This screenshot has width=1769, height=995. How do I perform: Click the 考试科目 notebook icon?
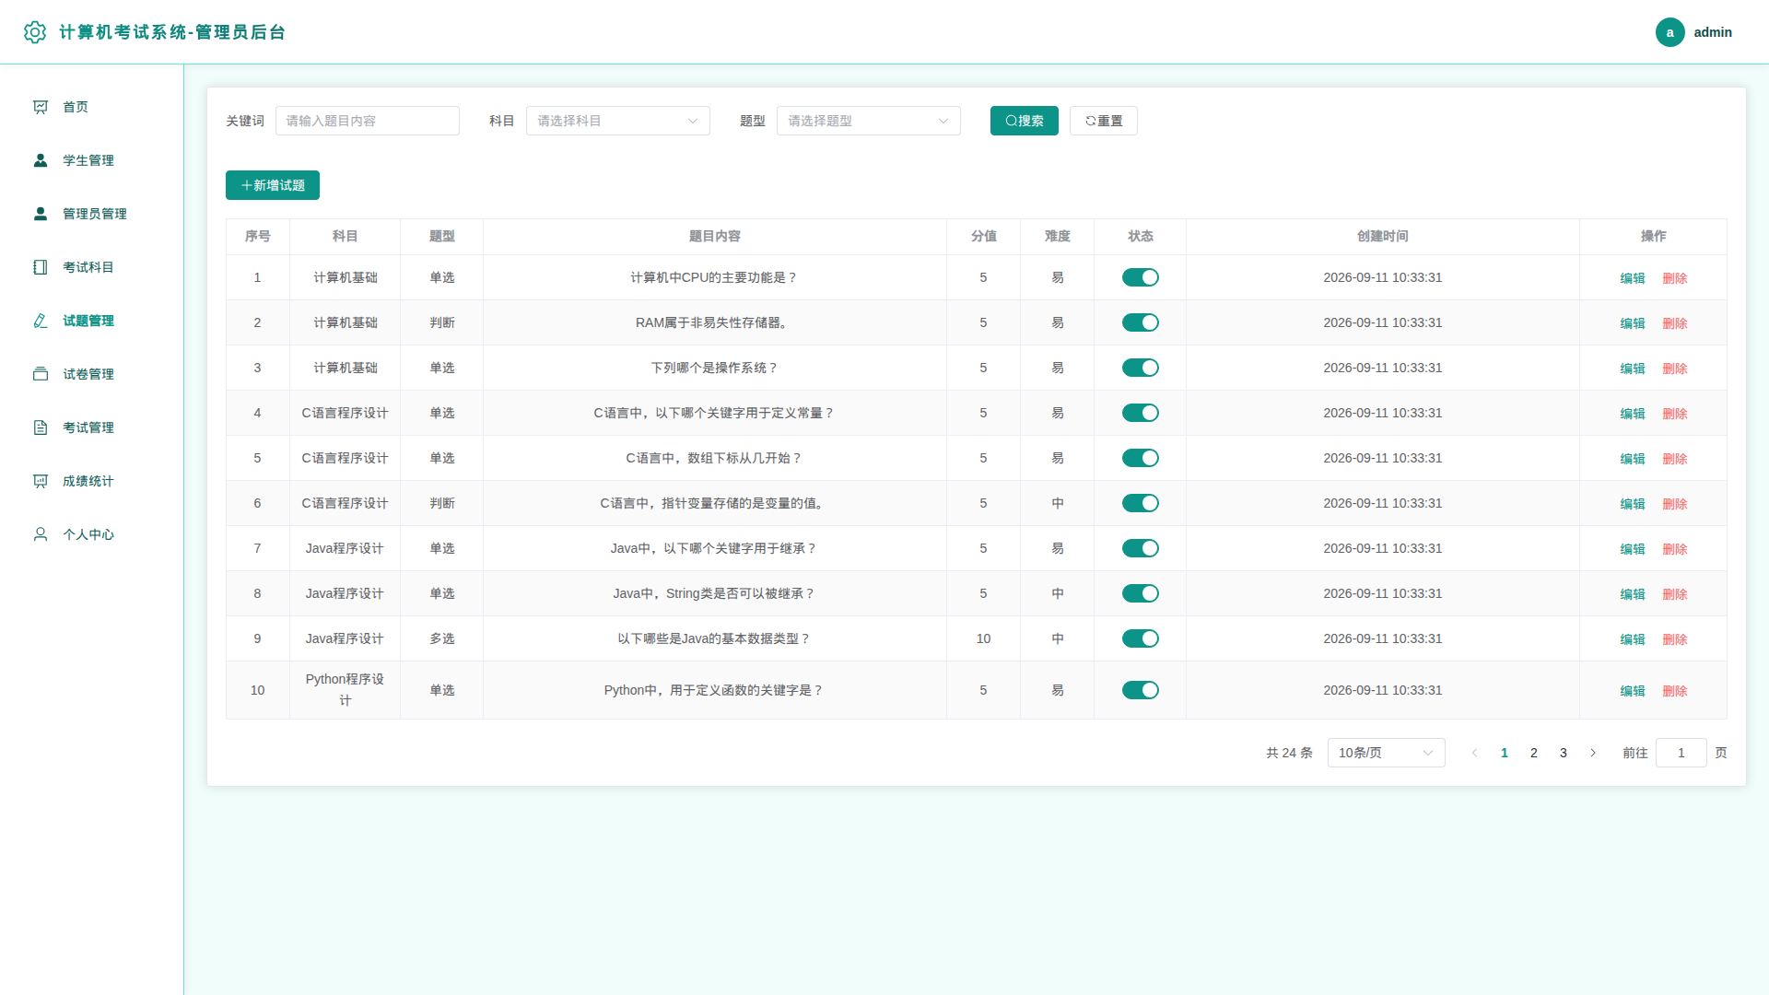(41, 267)
